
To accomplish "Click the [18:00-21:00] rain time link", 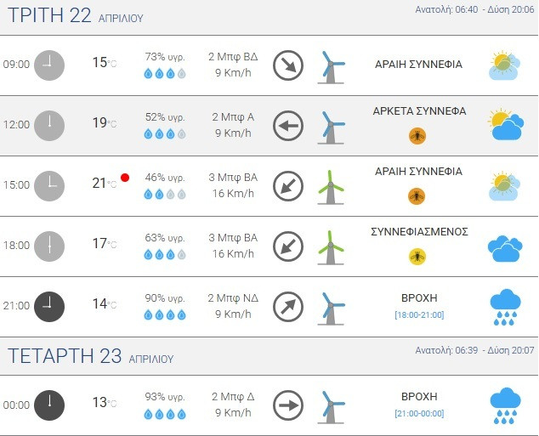I will tap(419, 315).
